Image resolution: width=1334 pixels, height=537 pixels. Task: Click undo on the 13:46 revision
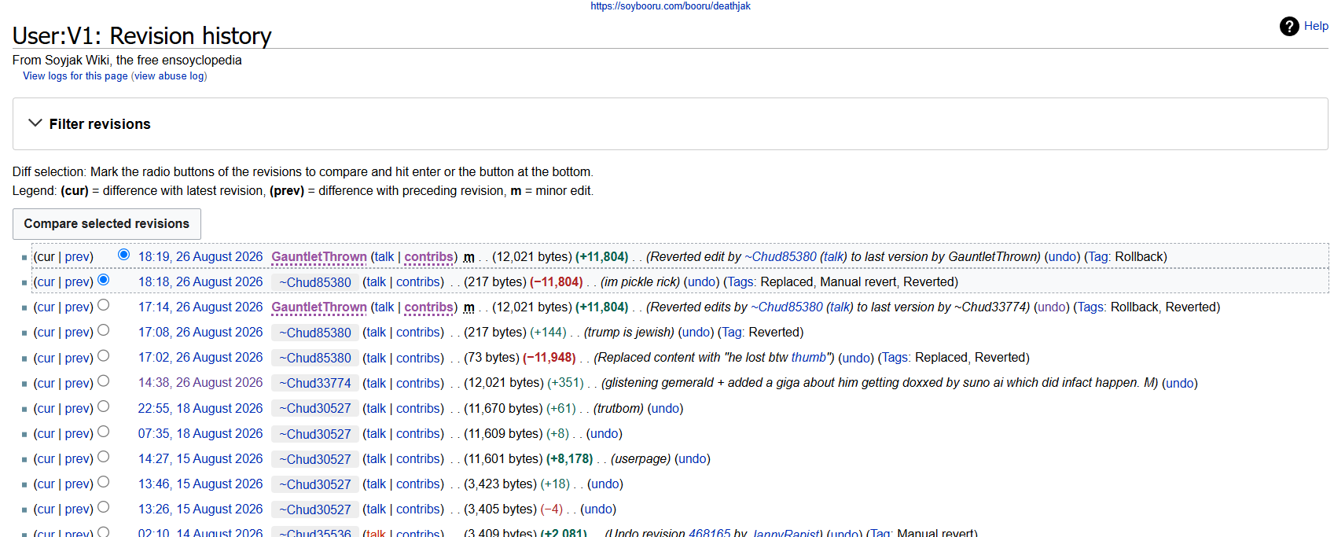[605, 484]
